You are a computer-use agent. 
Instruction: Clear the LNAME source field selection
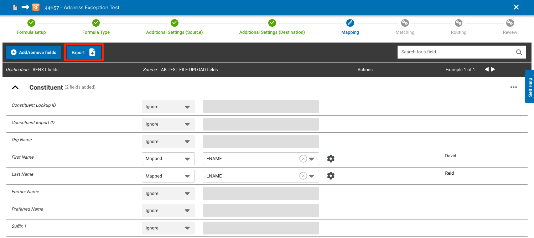[x=303, y=176]
